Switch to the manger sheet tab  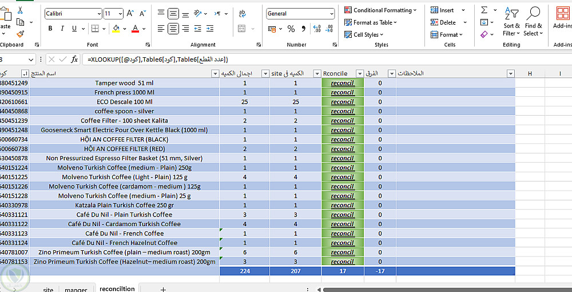(x=76, y=290)
